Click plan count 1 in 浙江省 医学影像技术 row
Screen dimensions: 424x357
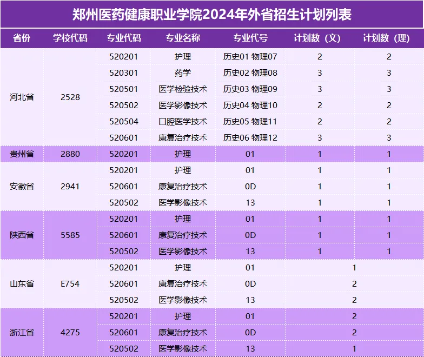click(x=354, y=348)
